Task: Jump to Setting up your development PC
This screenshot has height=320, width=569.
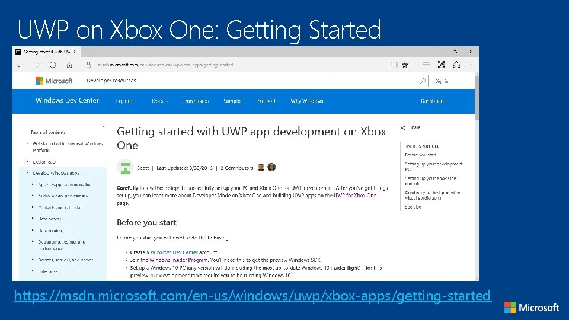Action: point(434,167)
